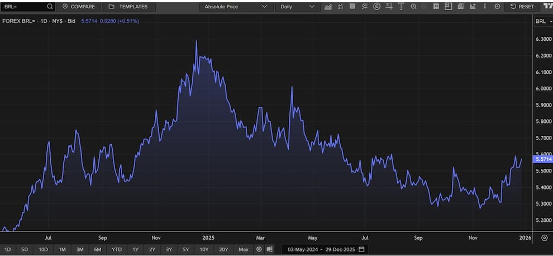553x256 pixels.
Task: Open the calendar icon beside the date range
Action: 362,249
